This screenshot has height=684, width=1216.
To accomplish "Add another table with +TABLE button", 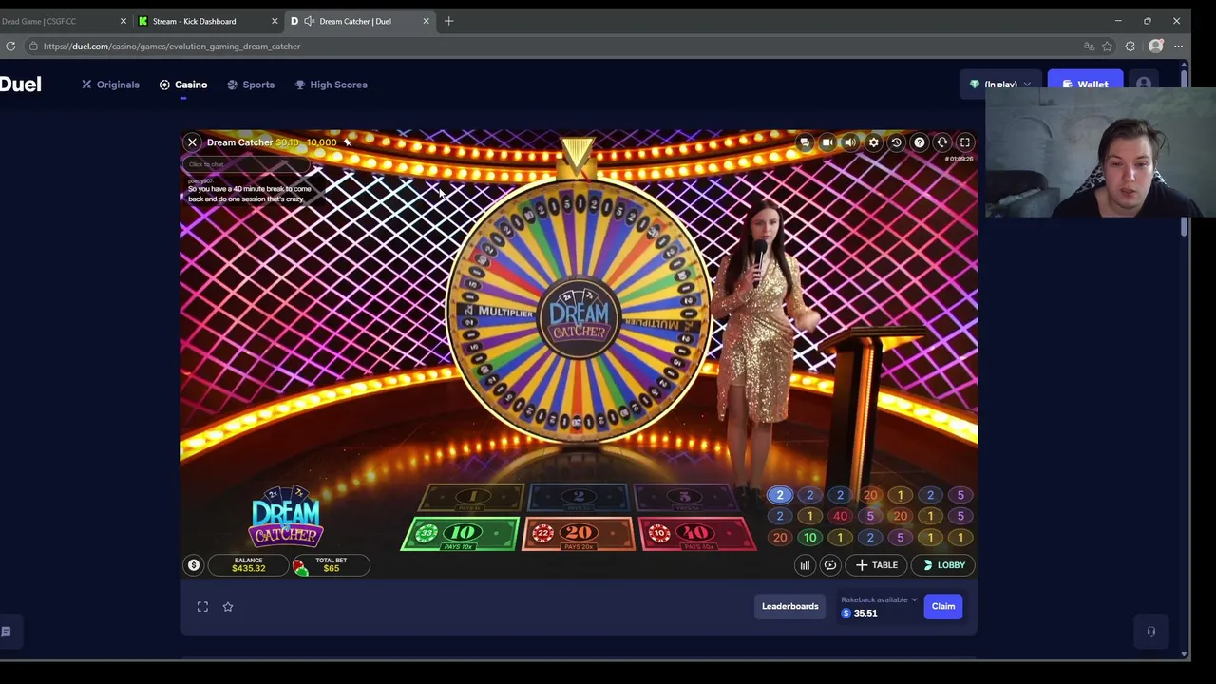I will click(x=876, y=565).
